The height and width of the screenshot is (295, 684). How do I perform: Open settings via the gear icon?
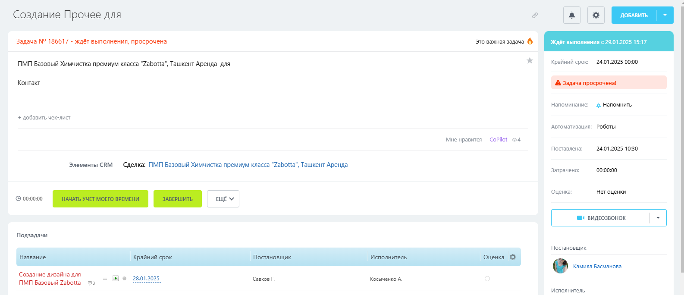coord(596,15)
